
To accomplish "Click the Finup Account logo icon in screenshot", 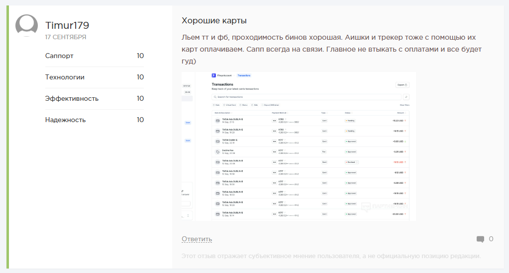I will pyautogui.click(x=213, y=75).
